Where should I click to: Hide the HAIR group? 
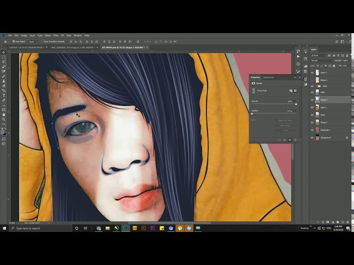point(312,86)
